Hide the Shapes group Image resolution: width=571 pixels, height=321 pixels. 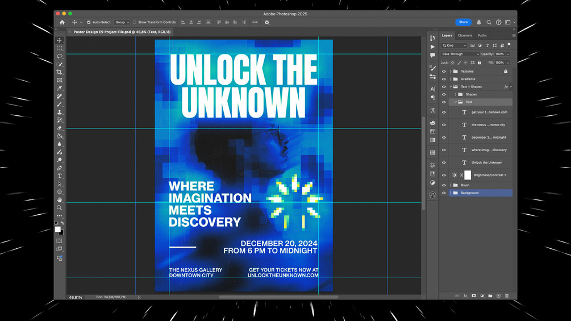point(444,94)
